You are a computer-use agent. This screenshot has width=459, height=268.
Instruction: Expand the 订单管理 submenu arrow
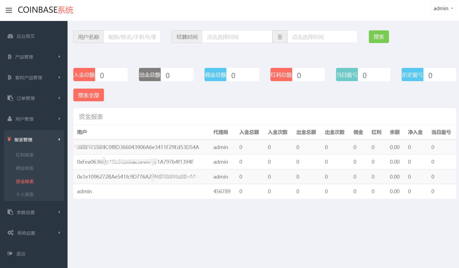tap(59, 98)
